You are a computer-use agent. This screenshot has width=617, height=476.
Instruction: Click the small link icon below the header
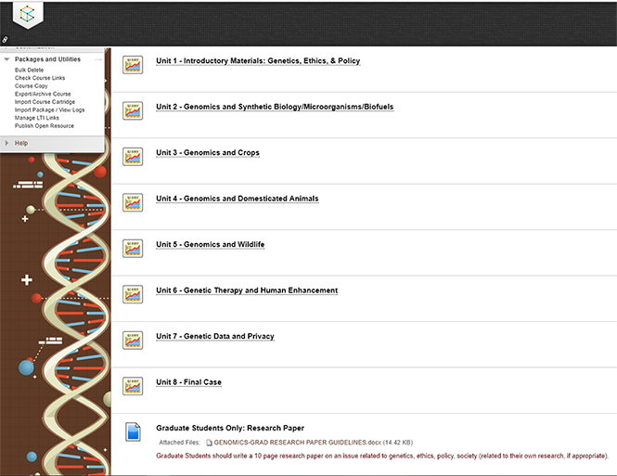(x=5, y=40)
